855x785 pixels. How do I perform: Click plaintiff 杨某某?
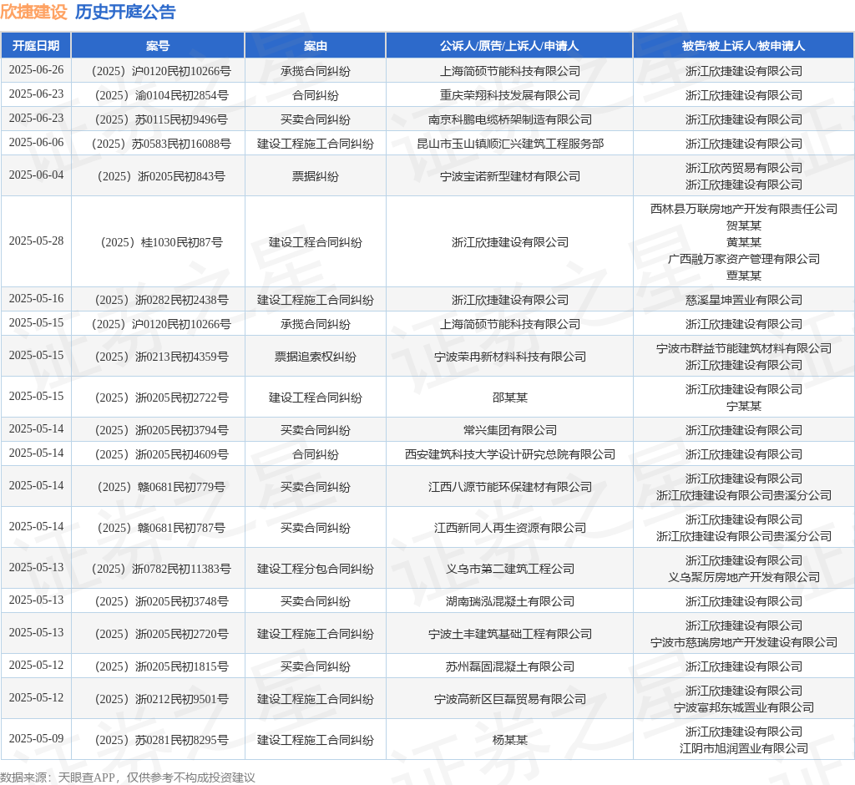(510, 740)
